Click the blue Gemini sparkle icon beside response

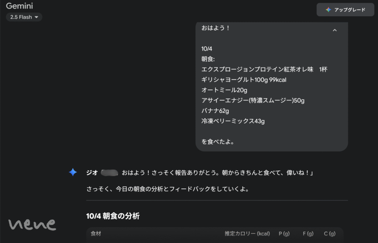pos(73,172)
